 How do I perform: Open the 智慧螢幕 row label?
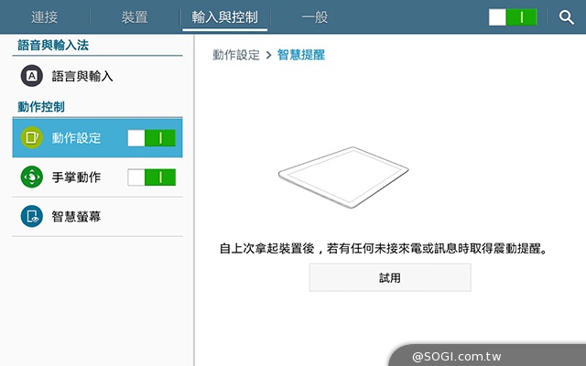point(76,217)
